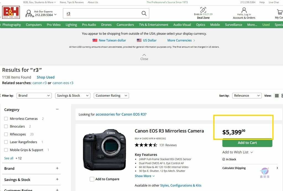
Task: Click the Shop Used link
Action: click(x=46, y=77)
